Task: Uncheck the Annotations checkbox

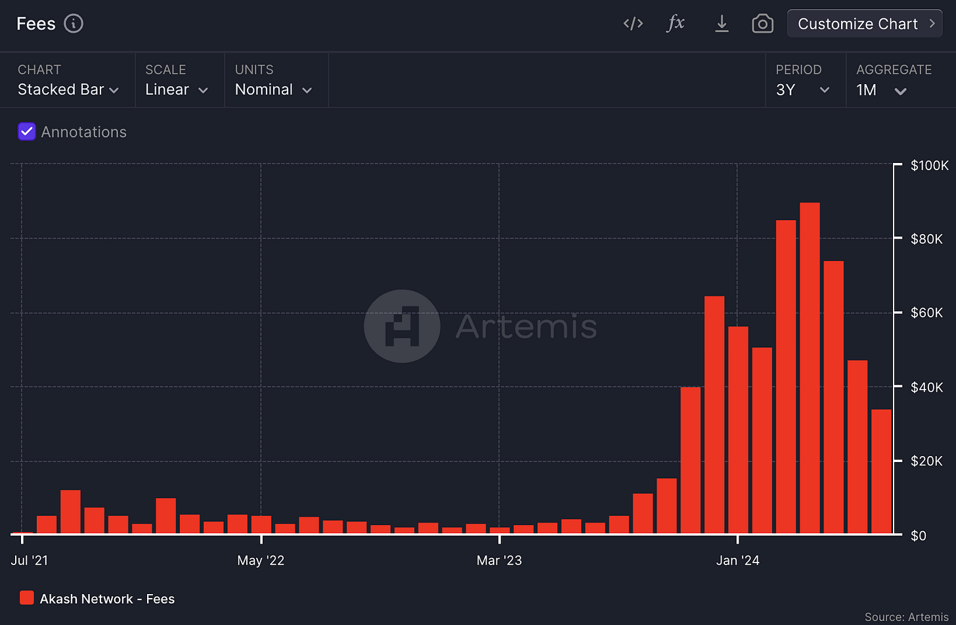Action: [27, 131]
